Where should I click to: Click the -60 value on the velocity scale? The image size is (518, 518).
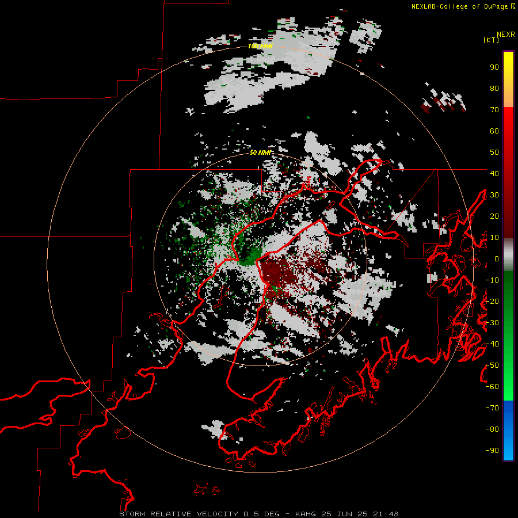click(x=492, y=387)
